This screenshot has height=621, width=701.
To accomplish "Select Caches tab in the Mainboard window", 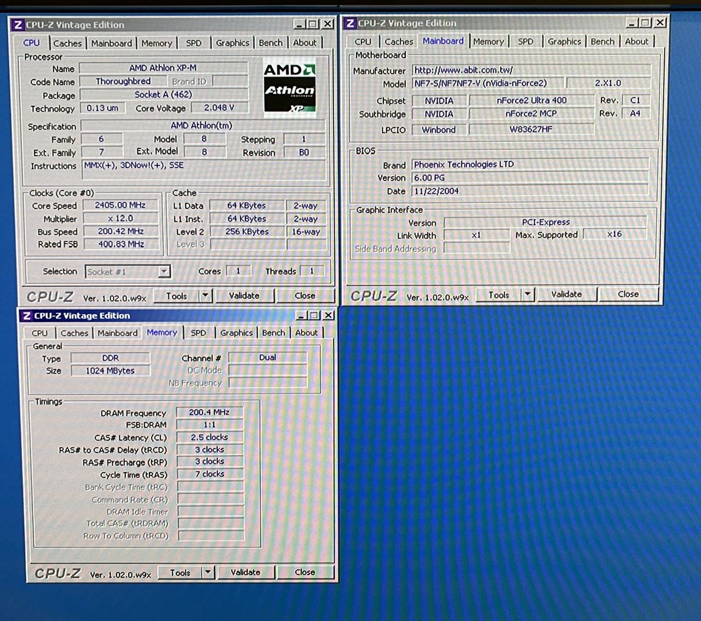I will [x=399, y=42].
